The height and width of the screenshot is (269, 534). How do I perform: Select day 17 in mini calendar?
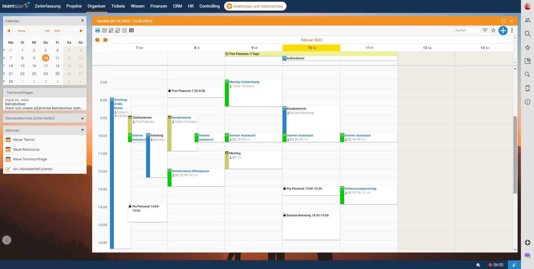46,66
